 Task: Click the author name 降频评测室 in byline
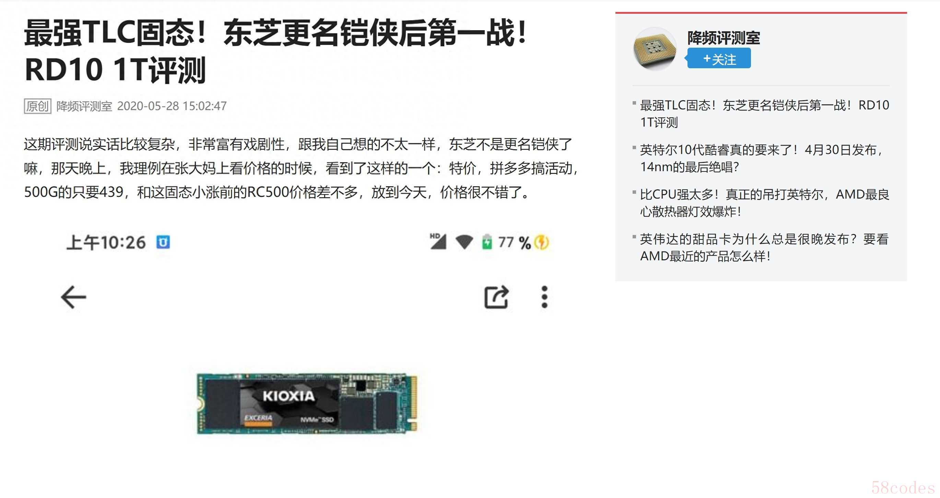84,106
